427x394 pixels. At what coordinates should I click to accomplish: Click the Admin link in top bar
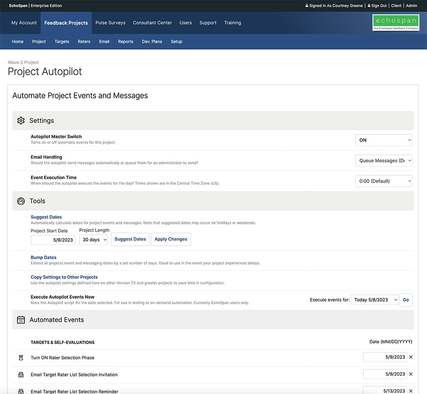[412, 6]
